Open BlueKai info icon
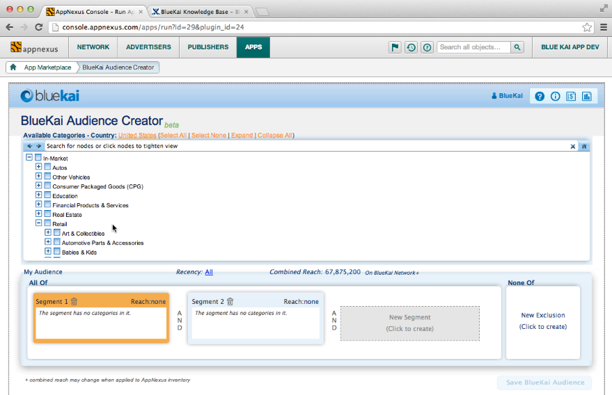The image size is (612, 395). [555, 96]
